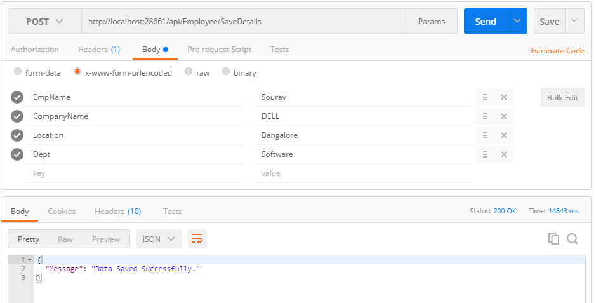This screenshot has height=303, width=596.
Task: Uncheck the EmpName parameter checkbox
Action: tap(17, 97)
